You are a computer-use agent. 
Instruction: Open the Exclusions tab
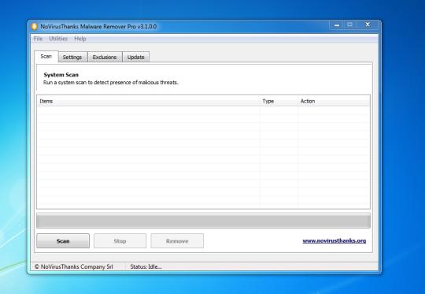[105, 57]
